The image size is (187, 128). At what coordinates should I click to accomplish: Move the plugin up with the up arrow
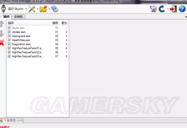coord(2,24)
